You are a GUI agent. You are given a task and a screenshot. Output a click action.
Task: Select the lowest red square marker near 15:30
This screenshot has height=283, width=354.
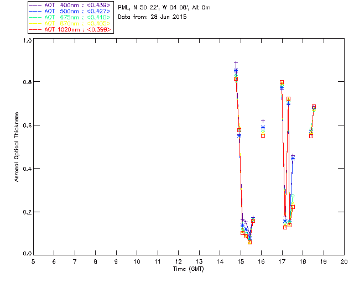[249, 242]
